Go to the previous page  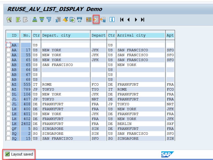128,20
